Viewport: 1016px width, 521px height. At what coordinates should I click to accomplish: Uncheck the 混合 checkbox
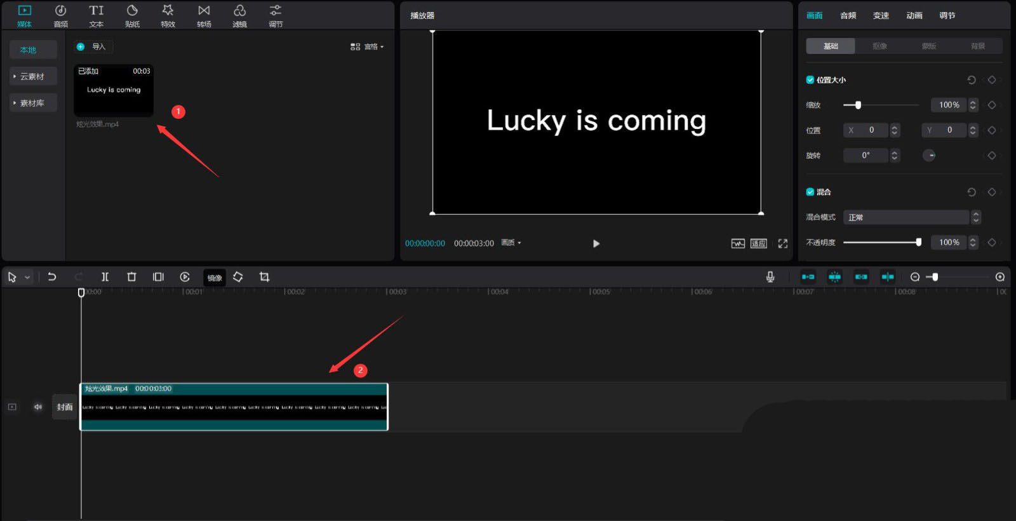810,192
